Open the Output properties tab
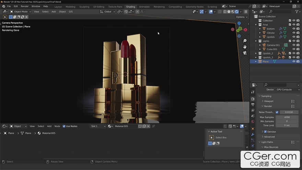302x170 pixels. pyautogui.click(x=253, y=105)
